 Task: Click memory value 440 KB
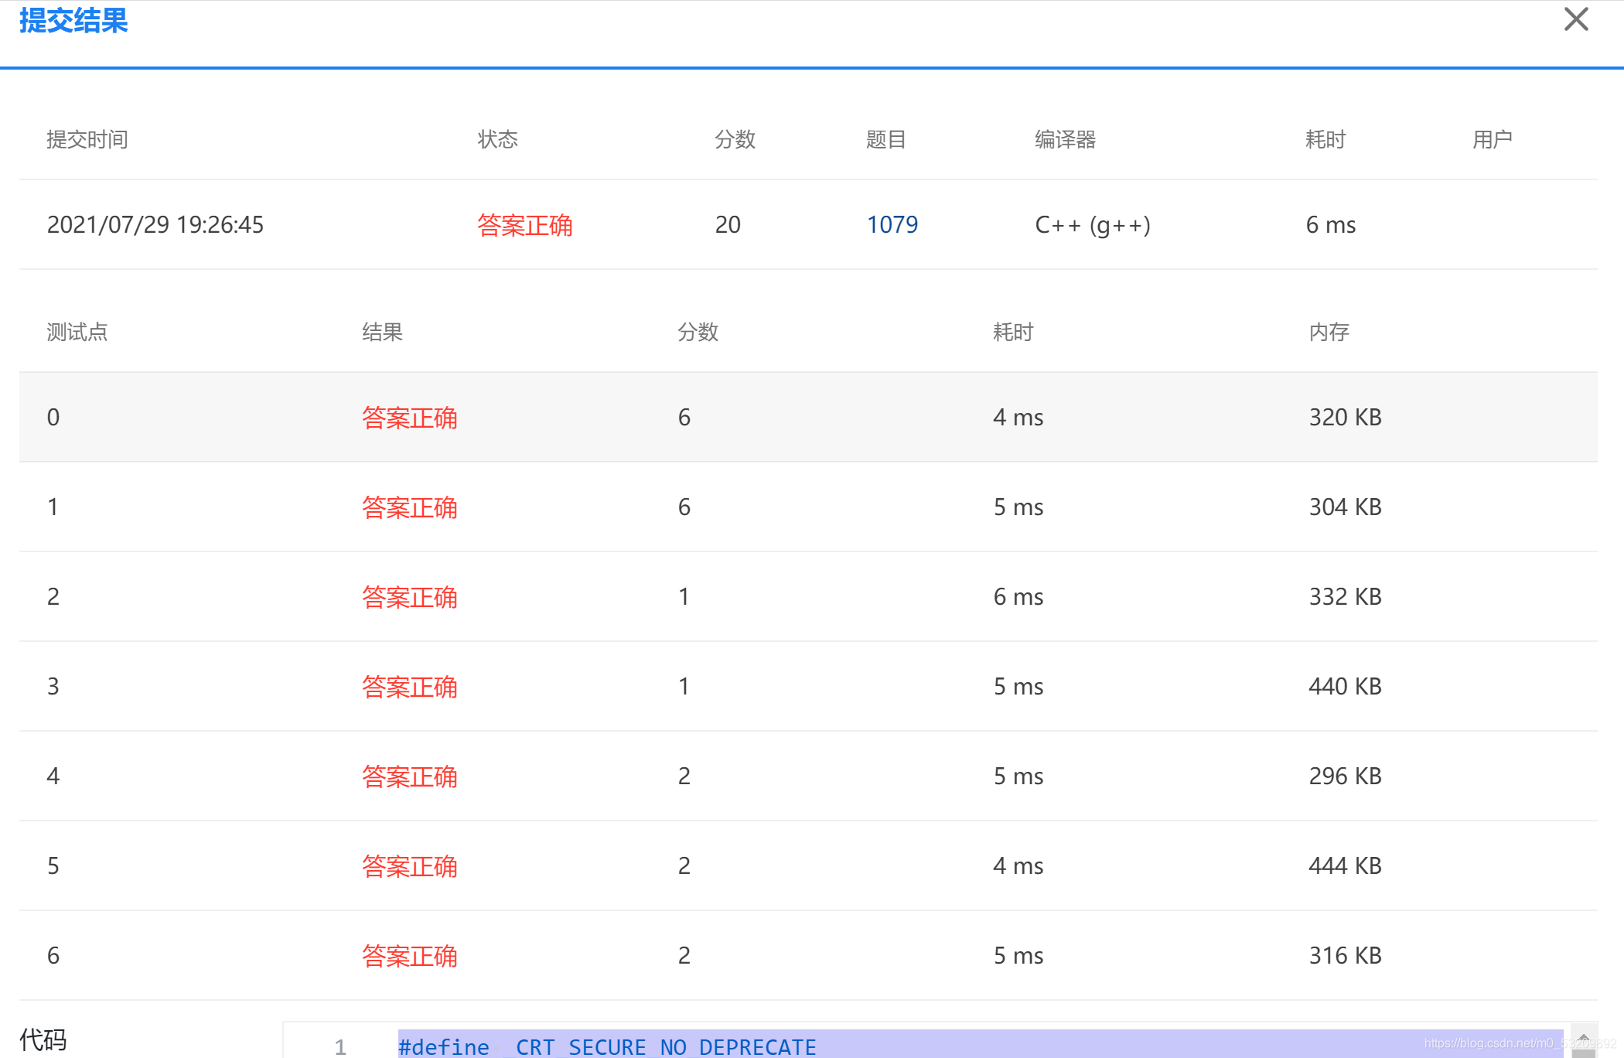[1345, 687]
